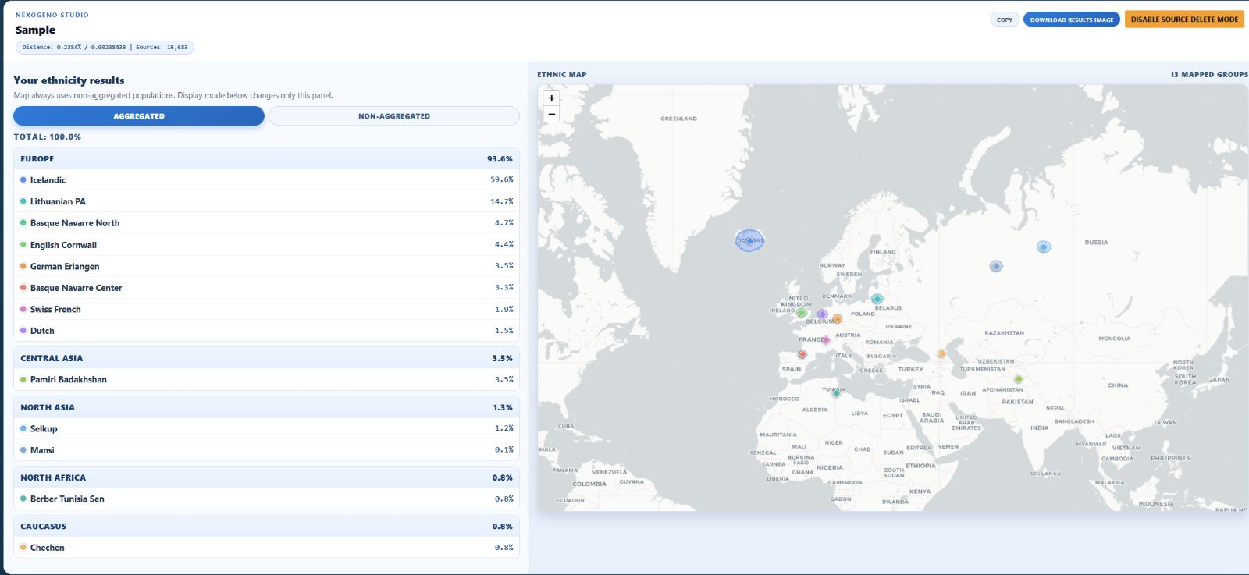Click the green Pamiri Badakhshan map marker
Viewport: 1249px width, 575px height.
point(1018,379)
